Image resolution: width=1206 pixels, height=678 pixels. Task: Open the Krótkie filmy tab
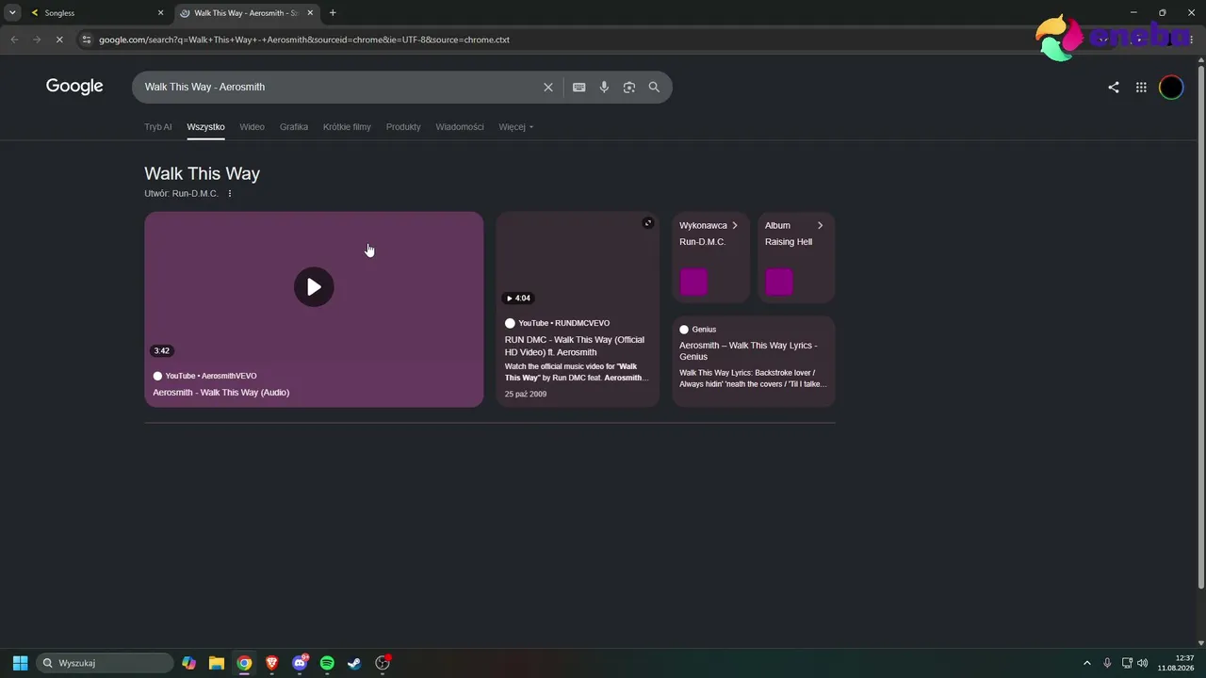(x=347, y=127)
